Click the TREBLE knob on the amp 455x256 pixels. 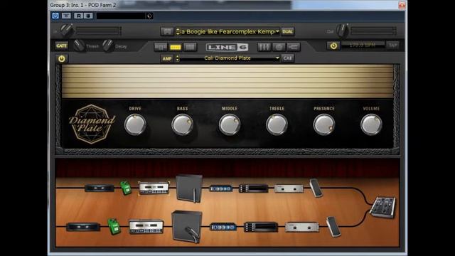coord(277,124)
